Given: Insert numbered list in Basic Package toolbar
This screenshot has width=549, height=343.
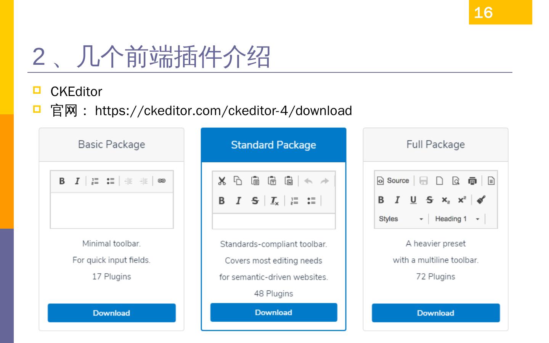Looking at the screenshot, I should [x=95, y=181].
